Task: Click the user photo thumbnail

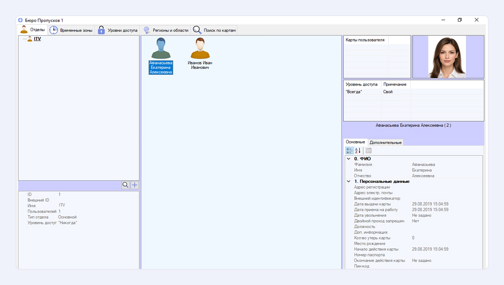Action: [447, 57]
